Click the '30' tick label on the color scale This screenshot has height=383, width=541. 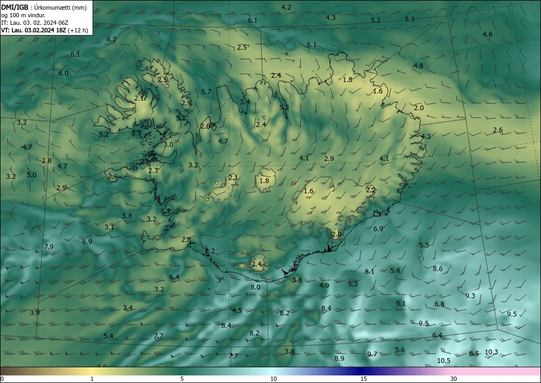(x=454, y=379)
